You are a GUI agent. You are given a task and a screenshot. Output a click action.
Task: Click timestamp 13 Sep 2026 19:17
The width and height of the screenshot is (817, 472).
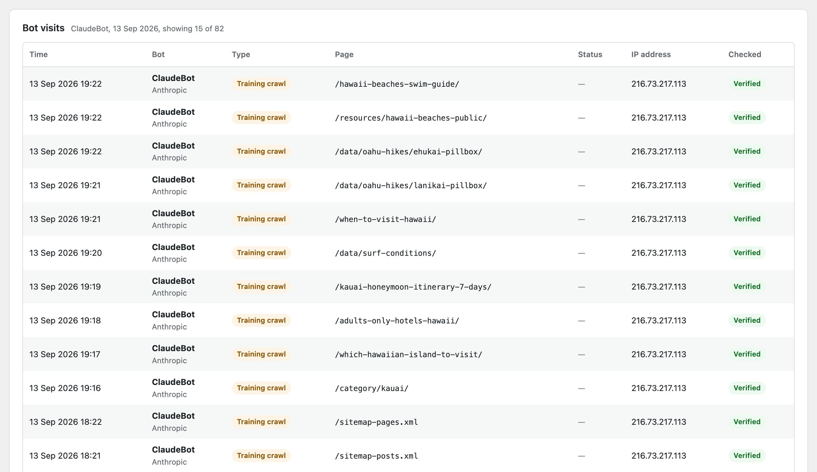coord(65,354)
